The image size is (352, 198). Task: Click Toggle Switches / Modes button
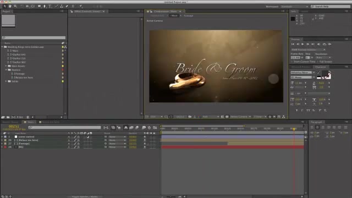coord(85,197)
